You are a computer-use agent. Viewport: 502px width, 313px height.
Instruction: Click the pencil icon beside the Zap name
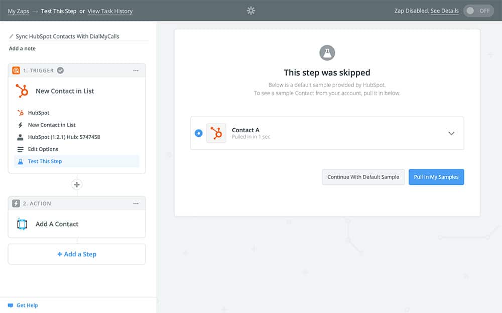[12, 37]
